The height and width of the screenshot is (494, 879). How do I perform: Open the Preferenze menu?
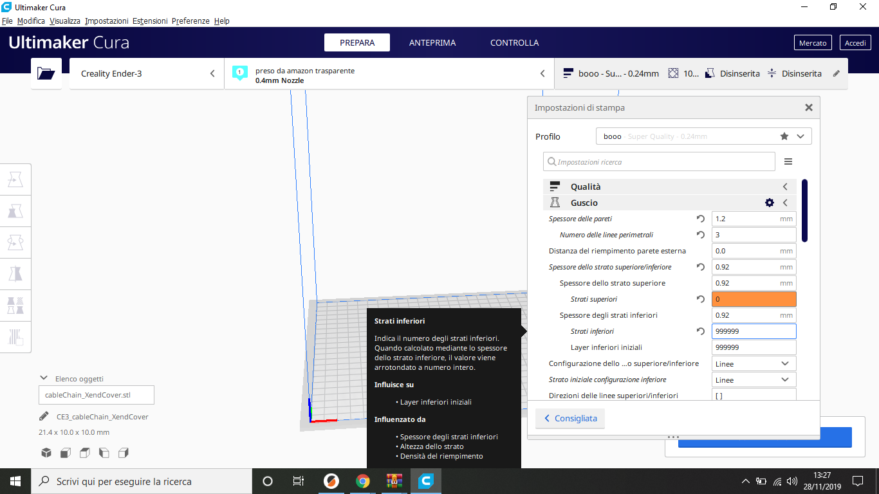190,21
